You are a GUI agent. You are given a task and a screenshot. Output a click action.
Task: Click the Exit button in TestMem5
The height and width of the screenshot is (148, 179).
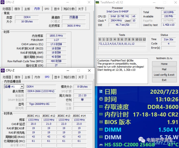tap(164, 80)
